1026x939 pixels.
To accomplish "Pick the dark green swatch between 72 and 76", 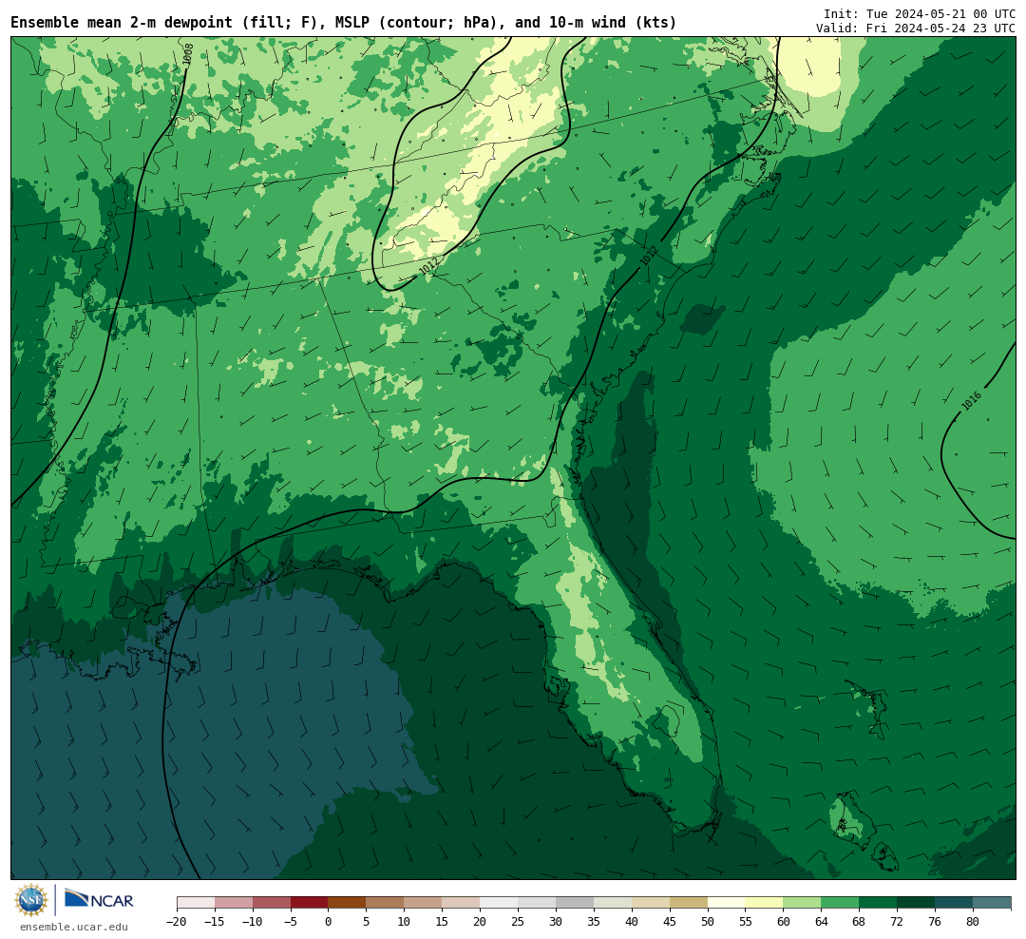I will (x=917, y=903).
